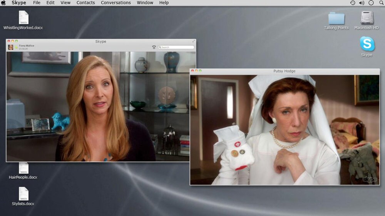Open the View menu
This screenshot has height=216, width=385.
tap(65, 3)
